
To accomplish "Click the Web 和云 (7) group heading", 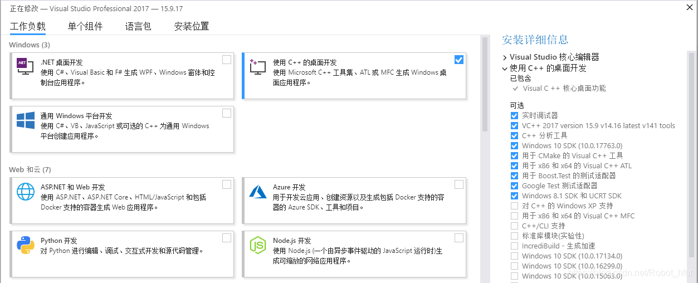I will [x=30, y=169].
